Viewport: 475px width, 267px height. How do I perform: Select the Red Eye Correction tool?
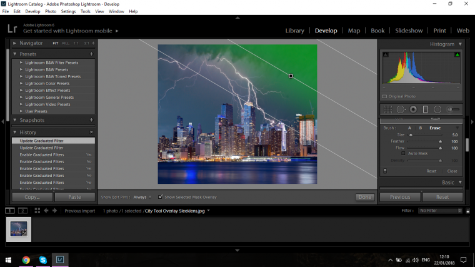pos(413,109)
